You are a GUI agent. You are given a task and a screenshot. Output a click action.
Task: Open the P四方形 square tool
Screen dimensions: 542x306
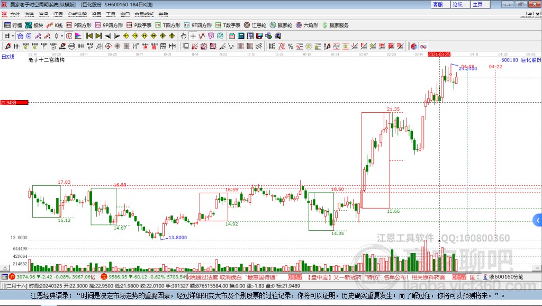click(x=79, y=25)
